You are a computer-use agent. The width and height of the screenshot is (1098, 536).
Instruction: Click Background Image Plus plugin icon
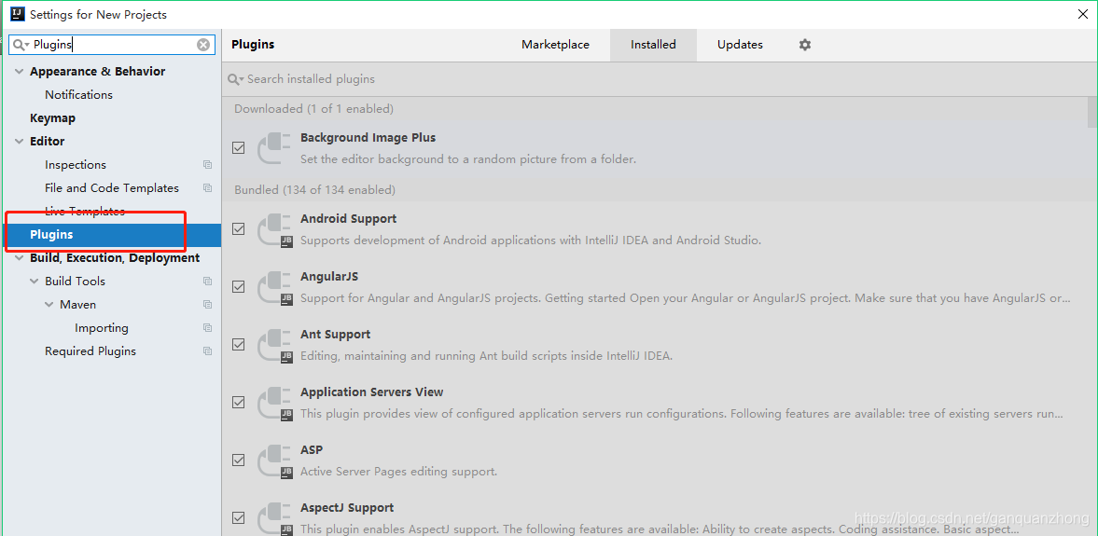pos(274,148)
